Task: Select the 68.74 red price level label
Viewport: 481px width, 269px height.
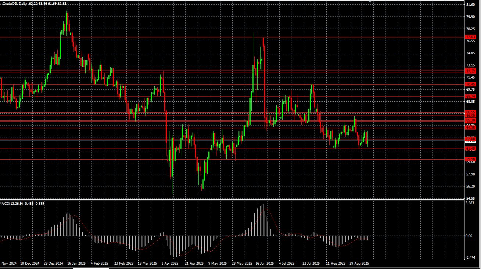Action: 471,97
